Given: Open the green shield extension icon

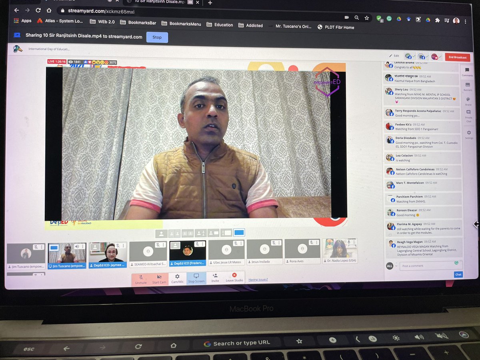Looking at the screenshot, I should [379, 18].
